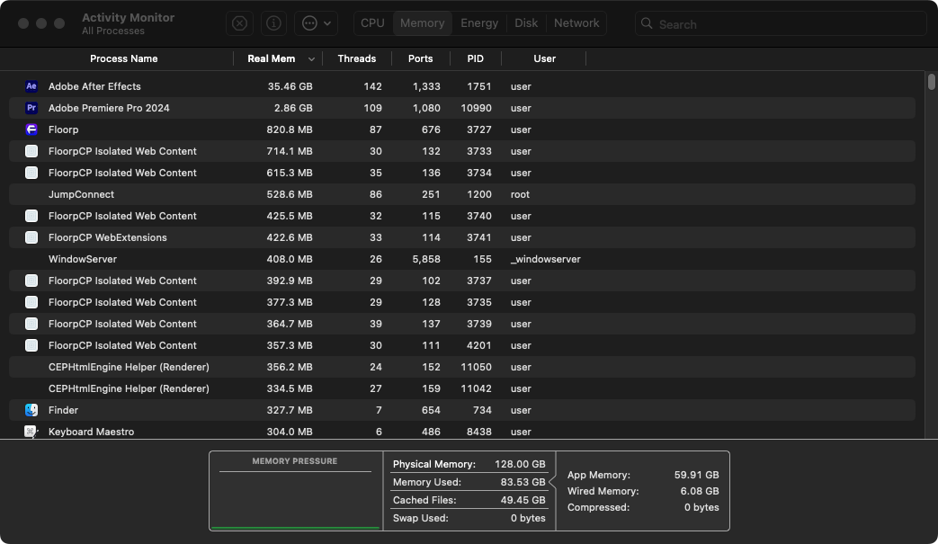938x544 pixels.
Task: Click the FloorpCP WebExtensions icon
Action: tap(31, 237)
